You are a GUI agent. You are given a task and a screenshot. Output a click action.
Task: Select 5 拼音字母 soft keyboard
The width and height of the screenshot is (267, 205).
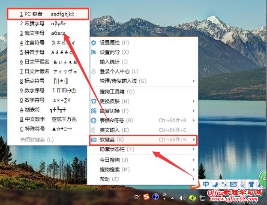[x=48, y=52]
